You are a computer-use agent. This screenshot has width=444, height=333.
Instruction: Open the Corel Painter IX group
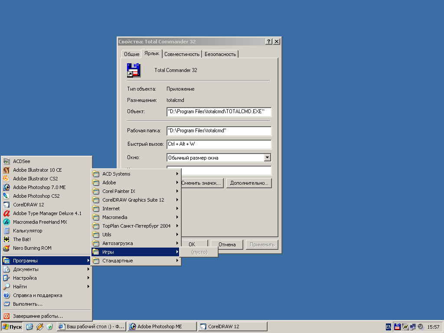tap(136, 191)
